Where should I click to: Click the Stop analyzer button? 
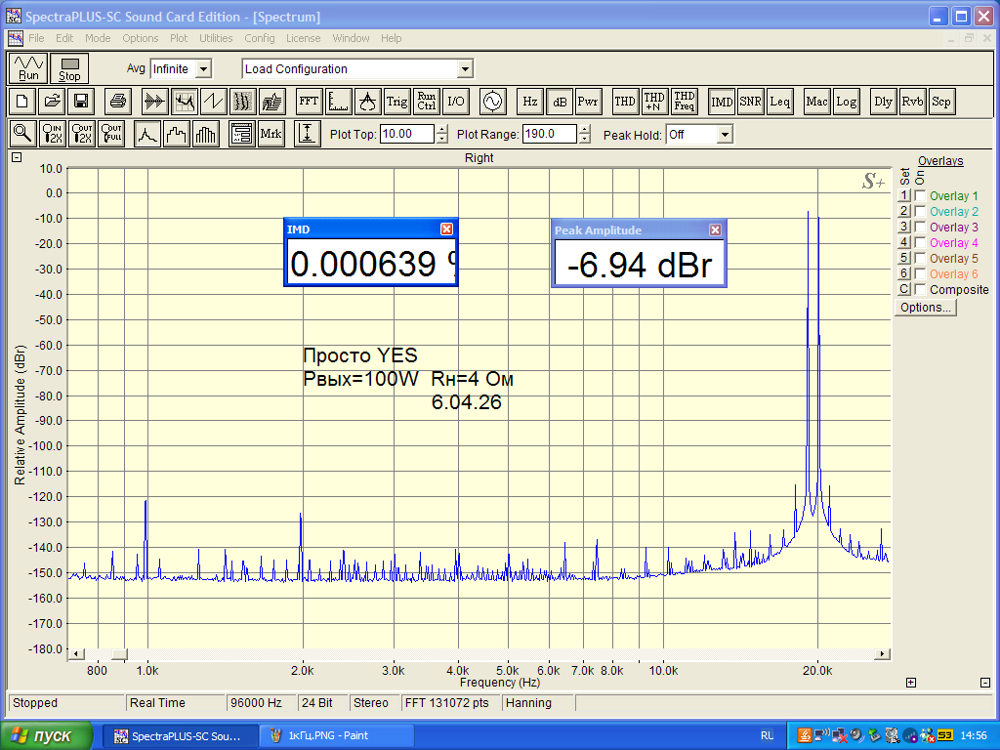[69, 68]
